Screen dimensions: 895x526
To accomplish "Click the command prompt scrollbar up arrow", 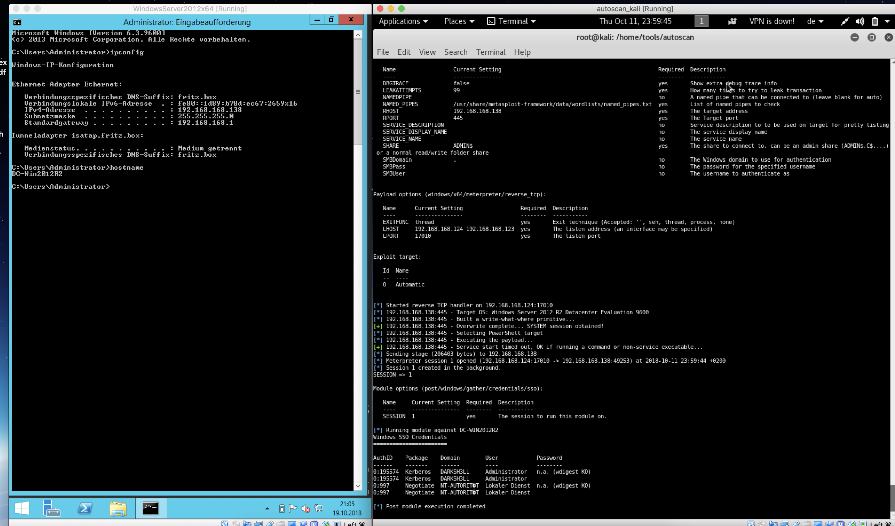I will (x=358, y=35).
